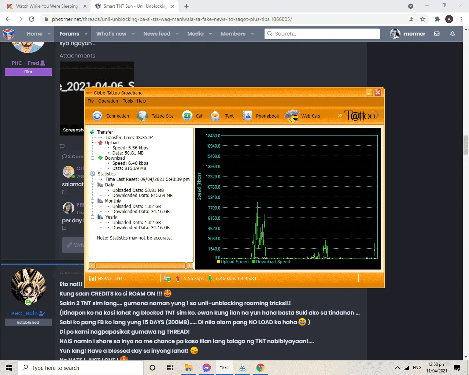Image resolution: width=469 pixels, height=375 pixels.
Task: Open Chrome extensions puzzle icon
Action: coord(437,19)
